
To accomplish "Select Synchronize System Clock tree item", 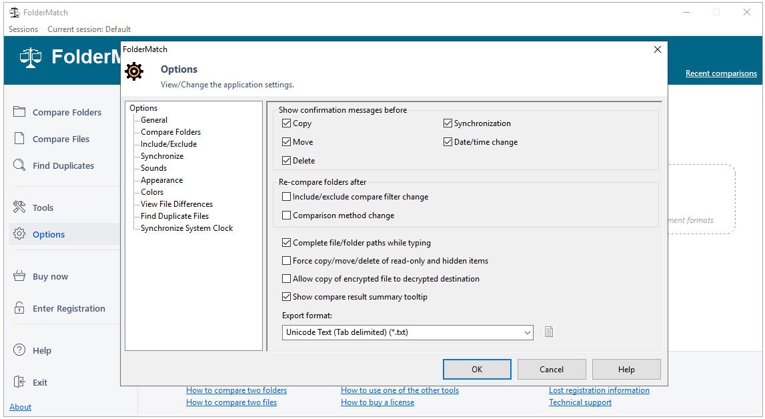I will [x=187, y=228].
